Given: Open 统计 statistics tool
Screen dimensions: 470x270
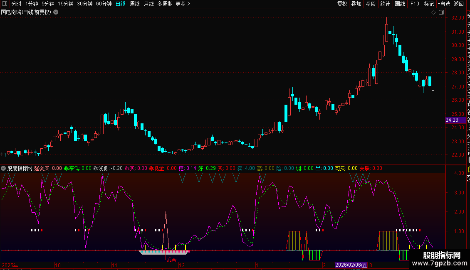Looking at the screenshot, I should [385, 4].
